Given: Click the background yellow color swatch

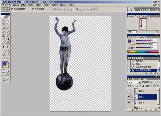Looking at the screenshot, I should coord(7,66).
